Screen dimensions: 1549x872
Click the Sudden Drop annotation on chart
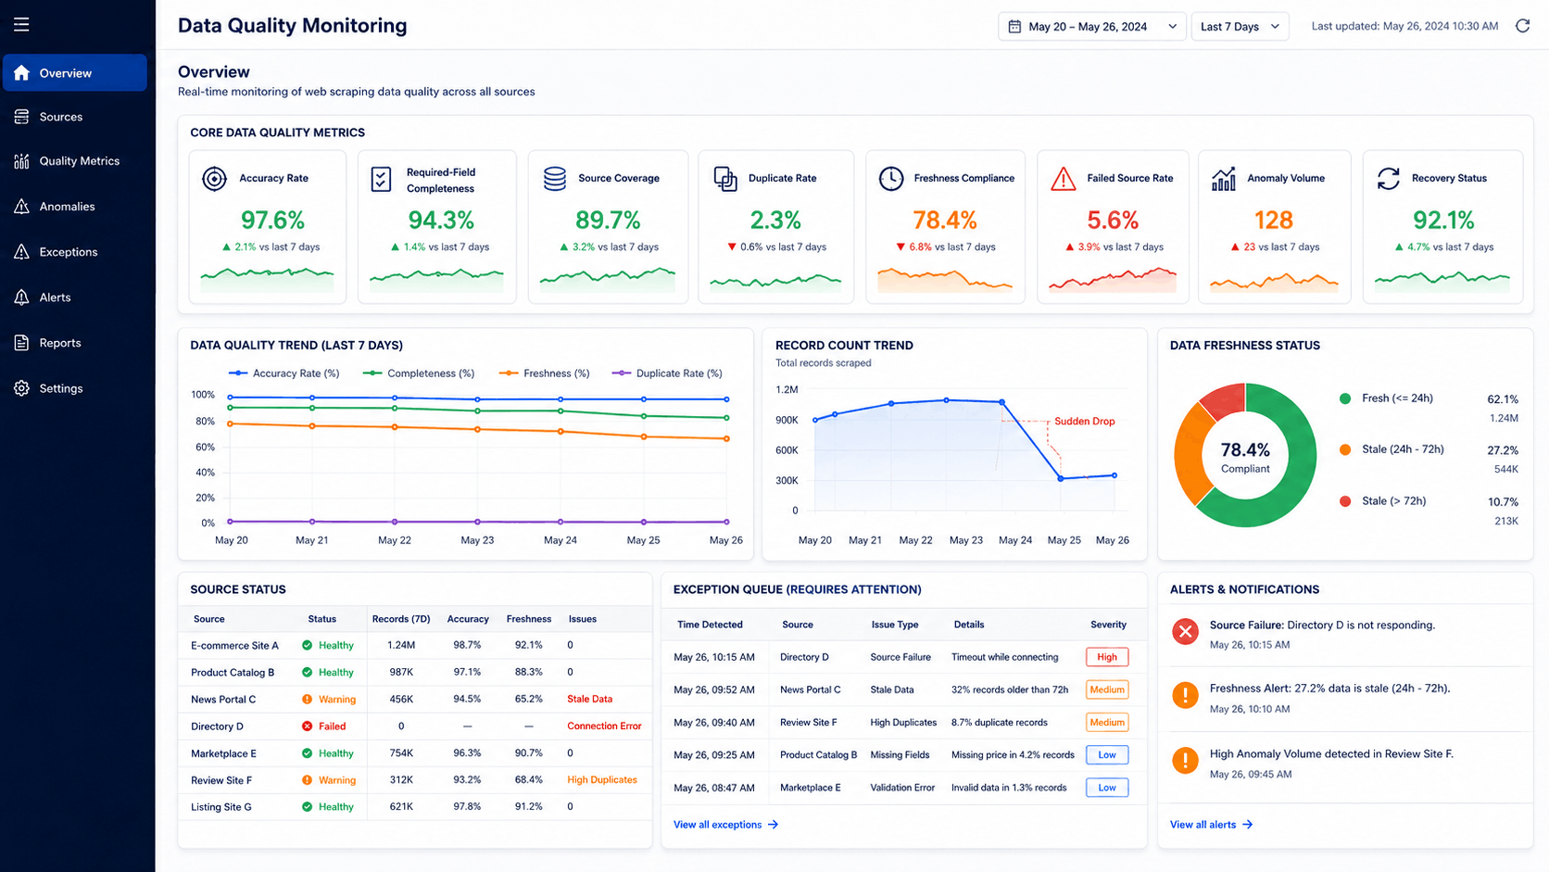coord(1084,422)
